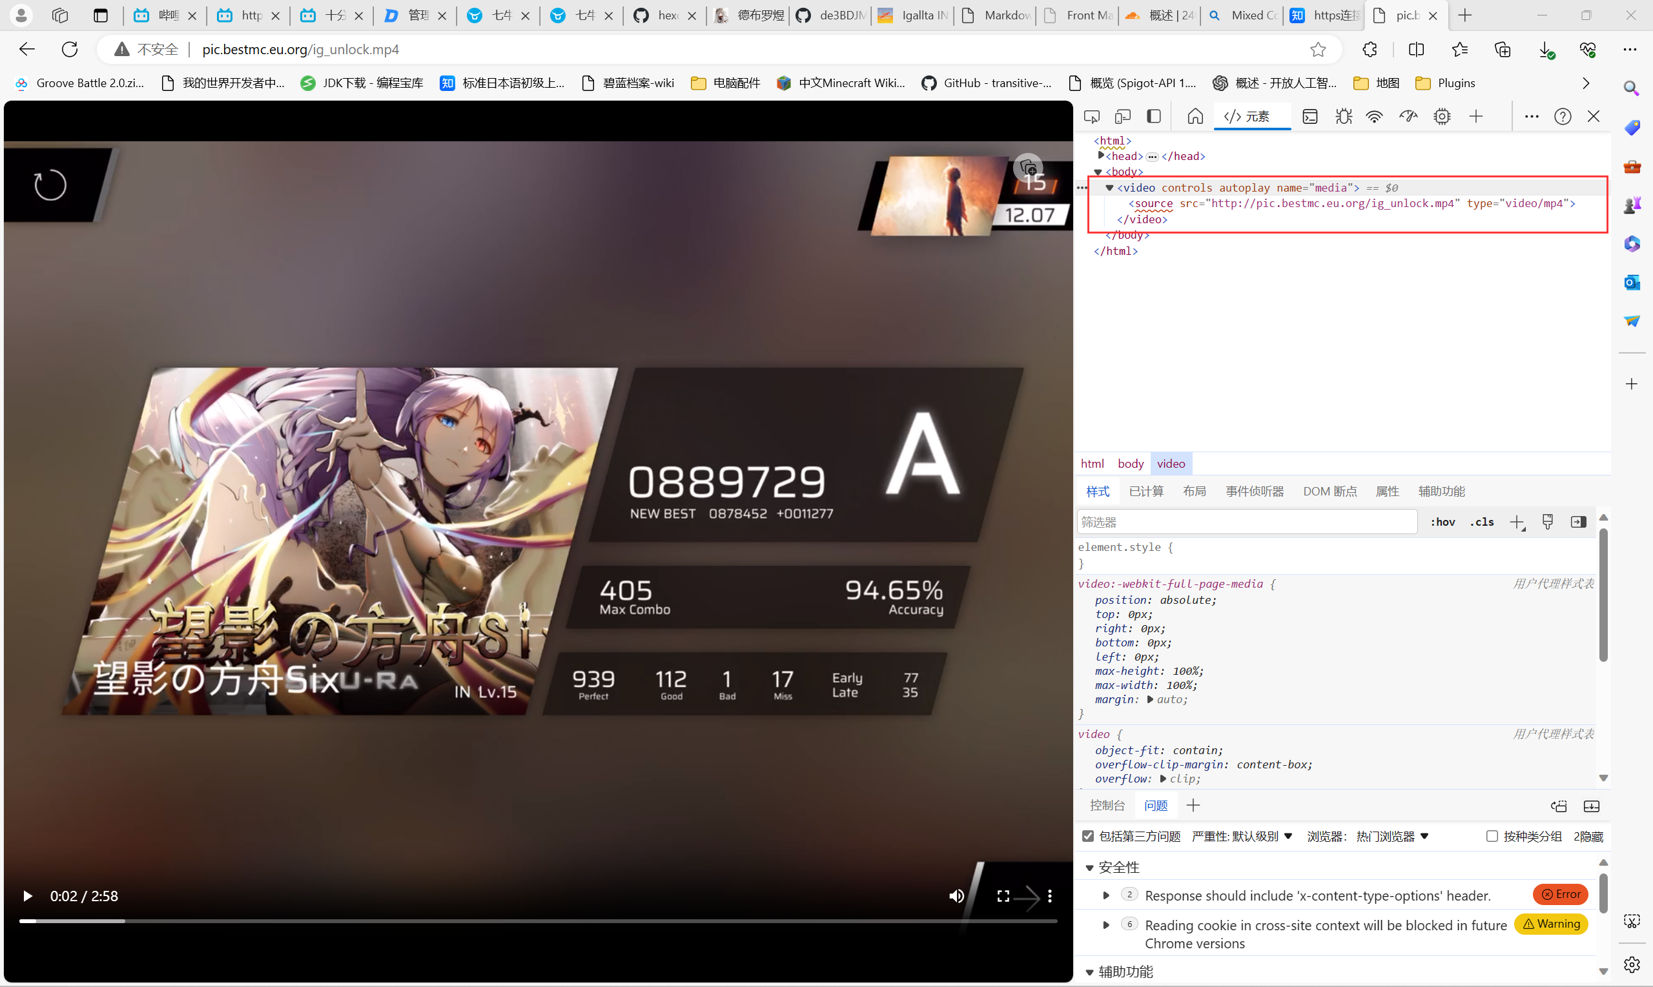Expand the head element node
Viewport: 1653px width, 987px height.
click(x=1101, y=155)
